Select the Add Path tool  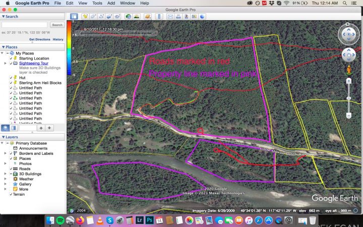(101, 17)
